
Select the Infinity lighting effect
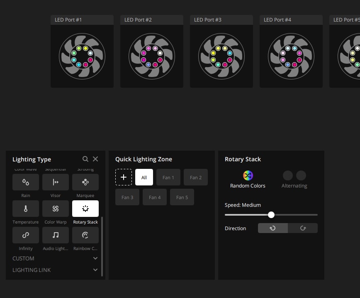[x=26, y=235]
